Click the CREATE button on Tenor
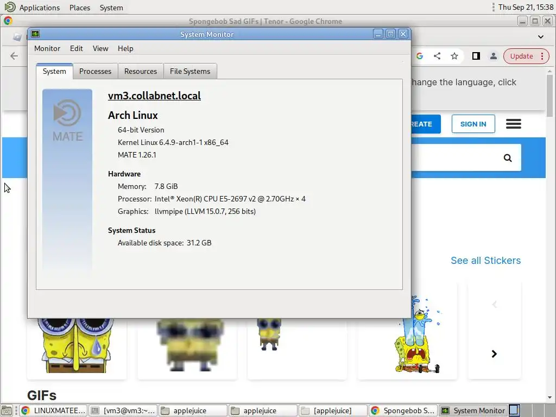556x417 pixels. pyautogui.click(x=426, y=124)
